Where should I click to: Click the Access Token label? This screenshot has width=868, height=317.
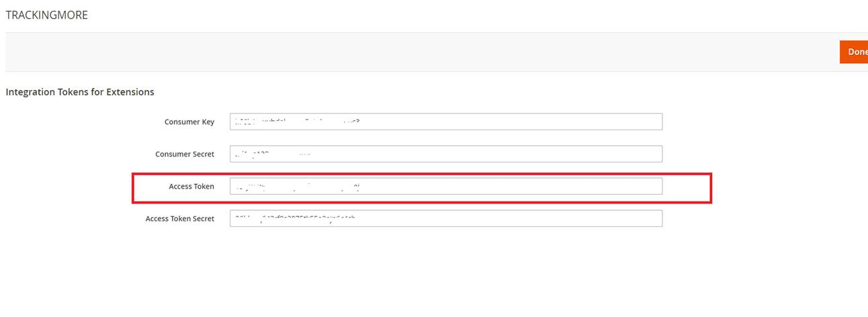point(191,187)
